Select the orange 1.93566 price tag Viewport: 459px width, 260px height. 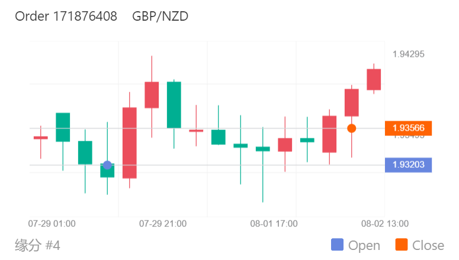coord(408,128)
